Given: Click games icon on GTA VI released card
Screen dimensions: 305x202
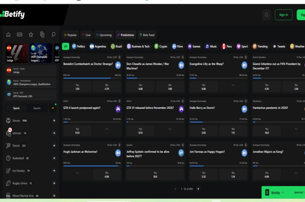Looking at the screenshot, I should coord(181,109).
